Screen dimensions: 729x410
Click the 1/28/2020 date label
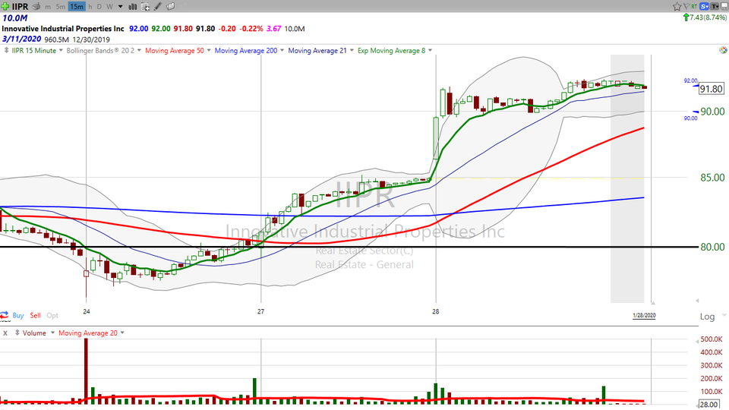click(x=644, y=315)
